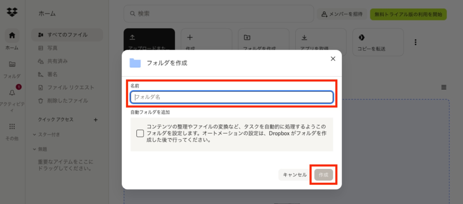Open the フォルダ folder icon in sidebar
The width and height of the screenshot is (463, 204).
[12, 64]
